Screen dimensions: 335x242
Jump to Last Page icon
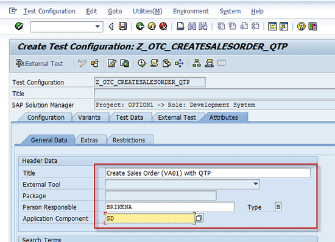pyautogui.click(x=255, y=26)
